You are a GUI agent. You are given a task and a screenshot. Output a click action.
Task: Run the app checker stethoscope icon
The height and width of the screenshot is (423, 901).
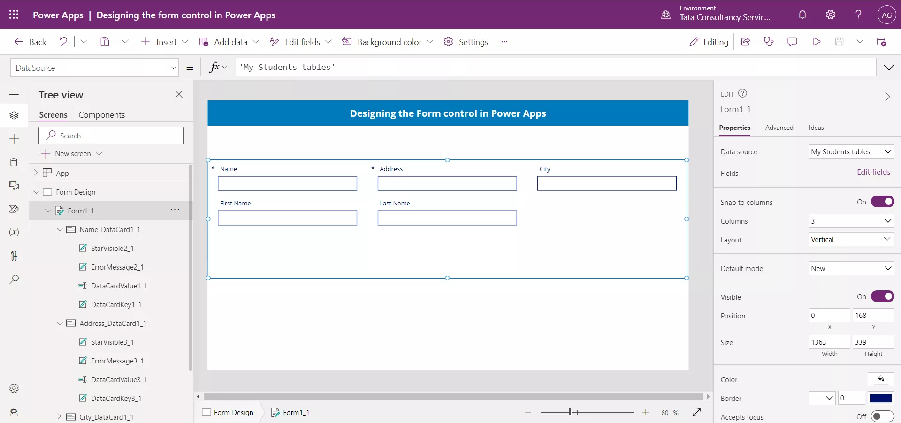(769, 41)
